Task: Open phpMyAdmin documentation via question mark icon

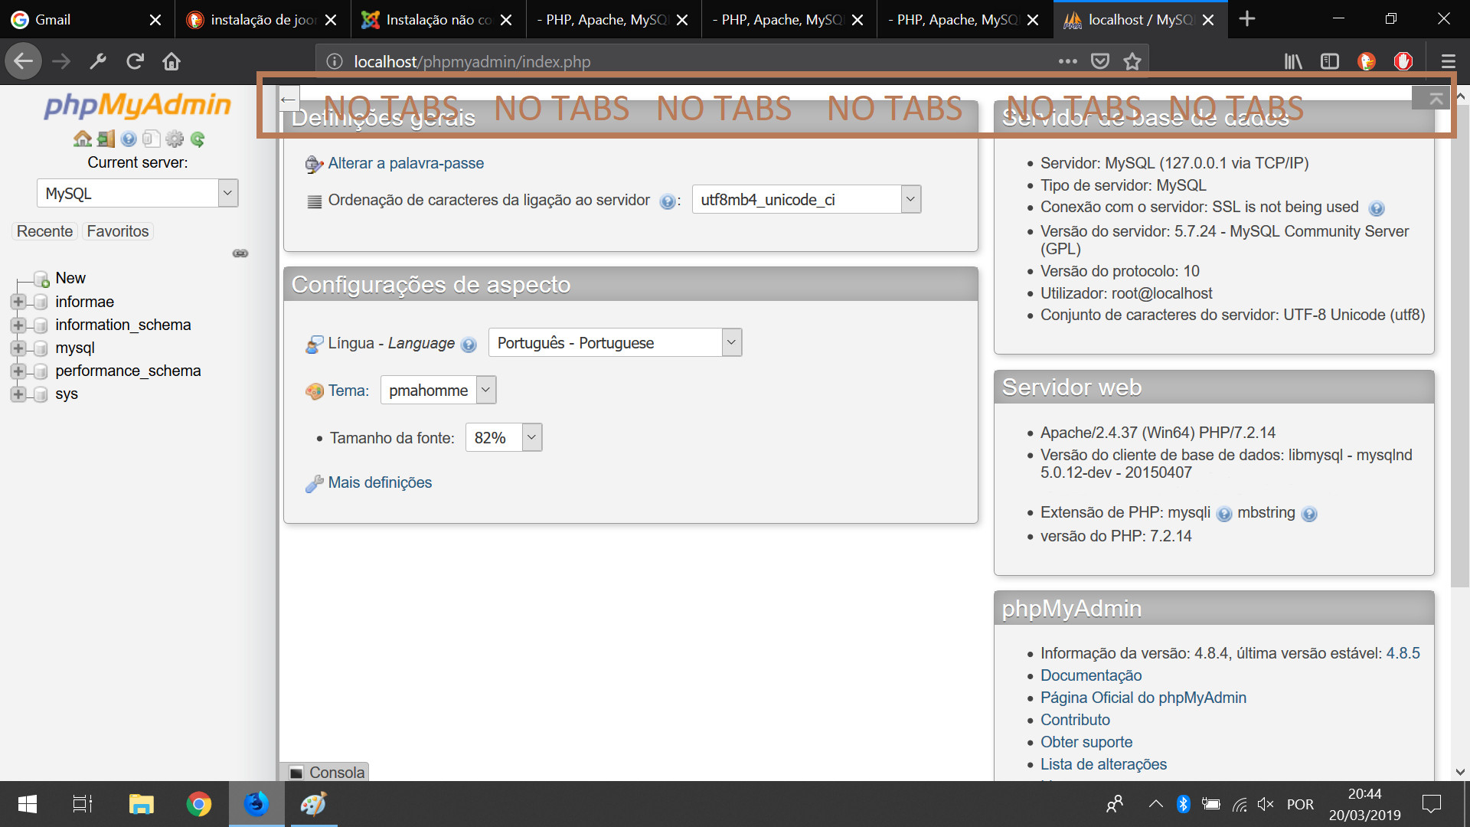Action: tap(127, 139)
